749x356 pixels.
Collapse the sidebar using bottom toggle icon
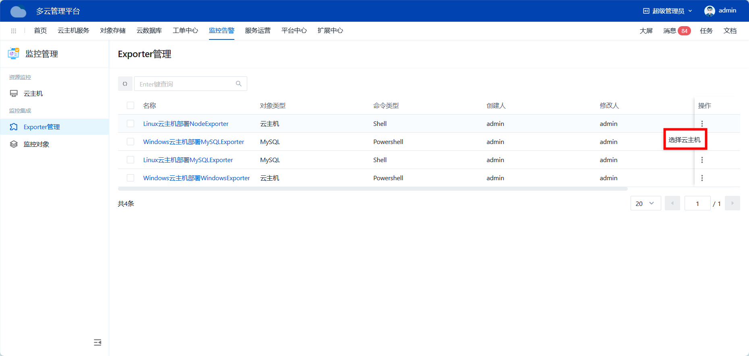click(97, 342)
